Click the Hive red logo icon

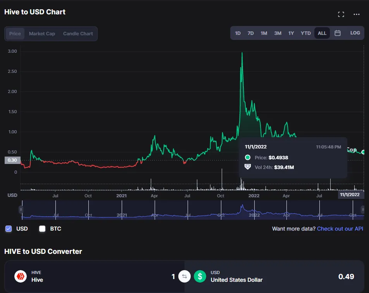click(x=21, y=276)
